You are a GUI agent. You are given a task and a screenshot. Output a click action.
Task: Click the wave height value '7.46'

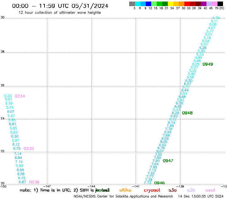click(170, 126)
